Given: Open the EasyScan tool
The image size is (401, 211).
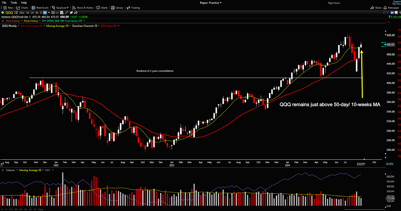Looking at the screenshot, I should coord(60,8).
